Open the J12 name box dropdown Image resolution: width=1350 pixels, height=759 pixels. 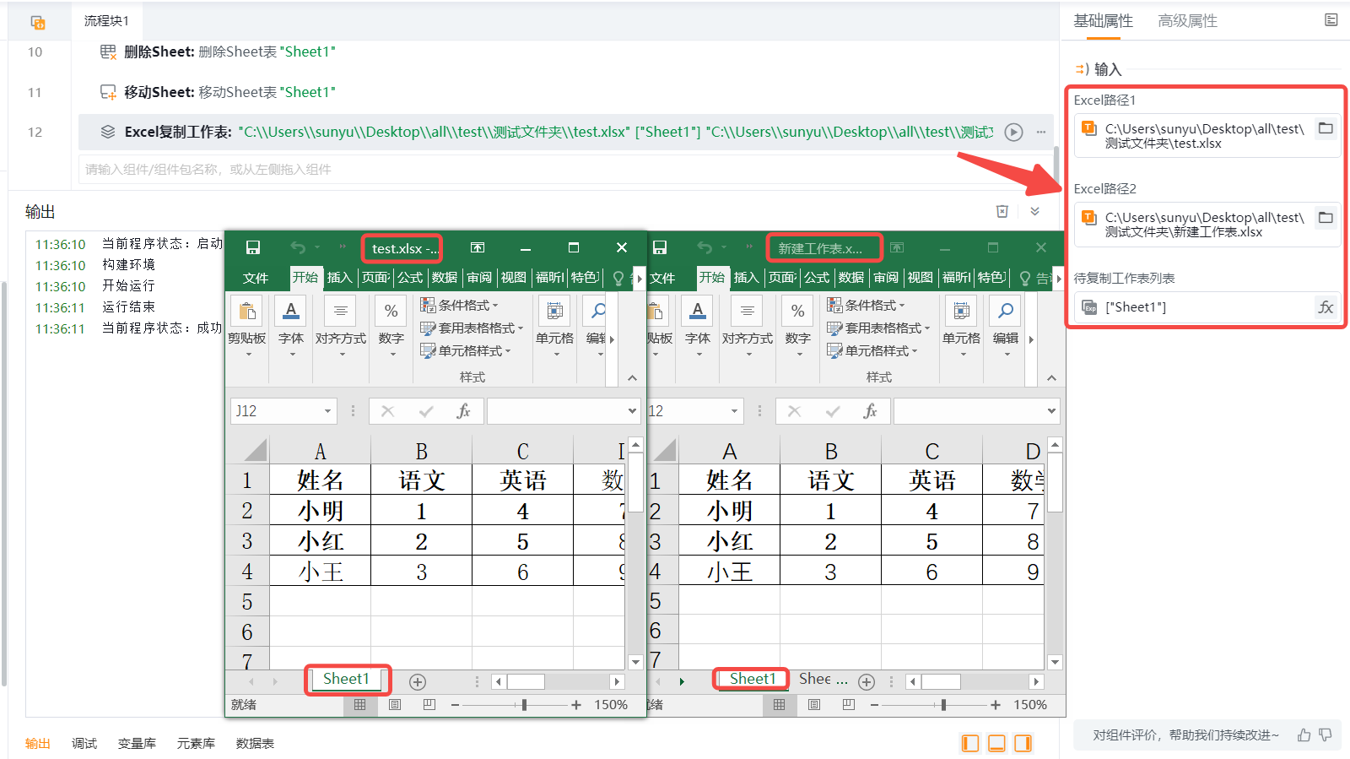click(x=327, y=411)
